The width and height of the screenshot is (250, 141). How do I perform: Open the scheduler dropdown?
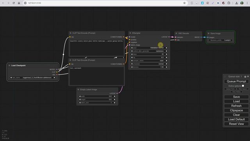coord(149,64)
